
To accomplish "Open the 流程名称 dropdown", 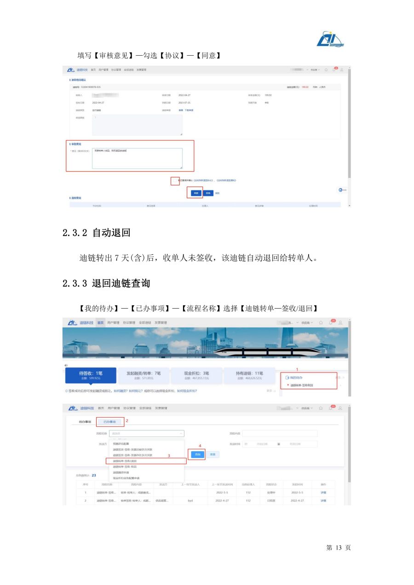I will pyautogui.click(x=147, y=433).
